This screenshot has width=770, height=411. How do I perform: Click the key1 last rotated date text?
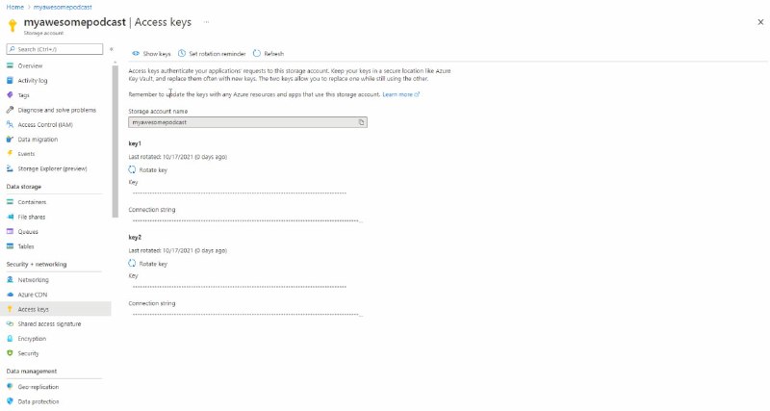pyautogui.click(x=177, y=157)
